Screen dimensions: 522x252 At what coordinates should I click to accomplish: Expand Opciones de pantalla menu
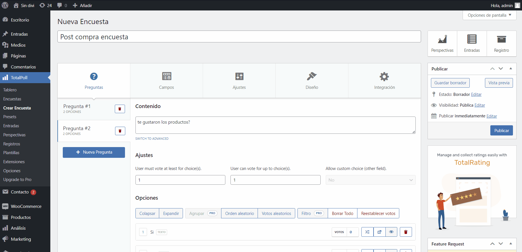coord(489,15)
